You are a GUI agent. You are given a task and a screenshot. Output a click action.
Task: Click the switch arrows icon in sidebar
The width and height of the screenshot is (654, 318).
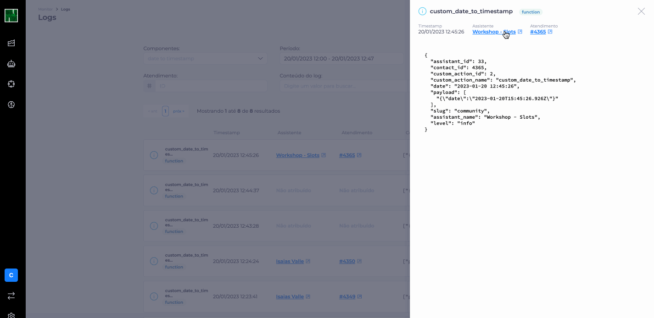coord(11,296)
